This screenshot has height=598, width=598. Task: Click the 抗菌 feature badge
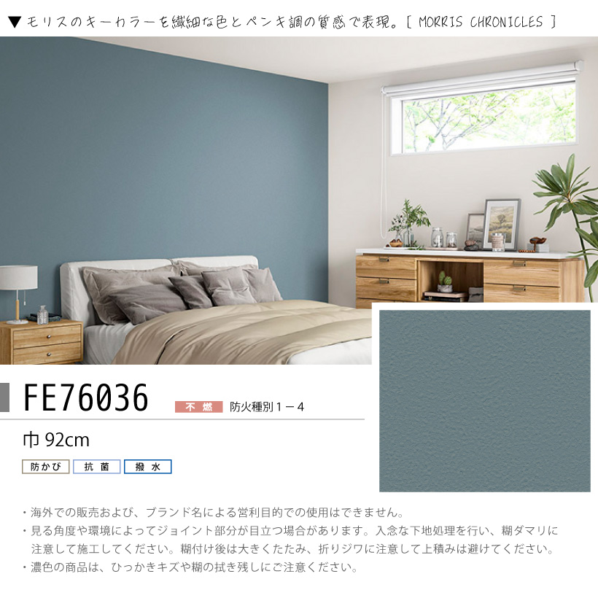(97, 467)
